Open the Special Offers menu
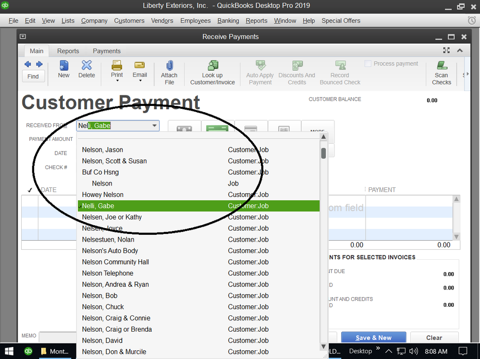 341,21
